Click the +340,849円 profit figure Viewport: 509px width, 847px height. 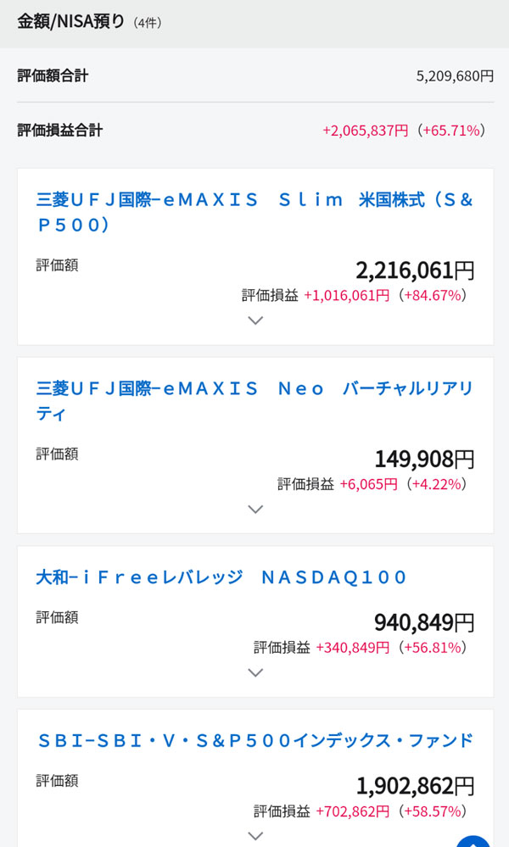pyautogui.click(x=352, y=648)
